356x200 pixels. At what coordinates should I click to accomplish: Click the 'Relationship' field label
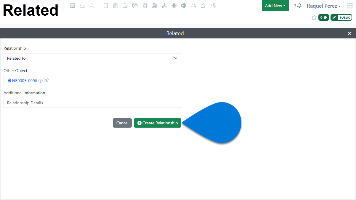click(15, 48)
